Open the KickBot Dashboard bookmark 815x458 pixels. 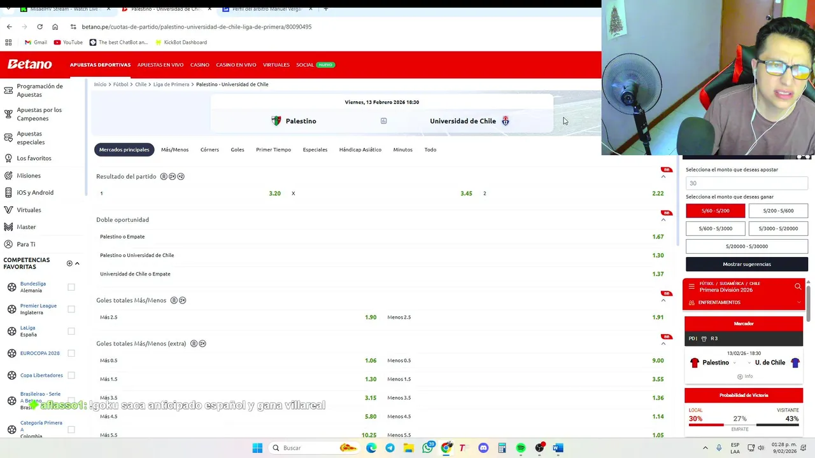click(180, 42)
